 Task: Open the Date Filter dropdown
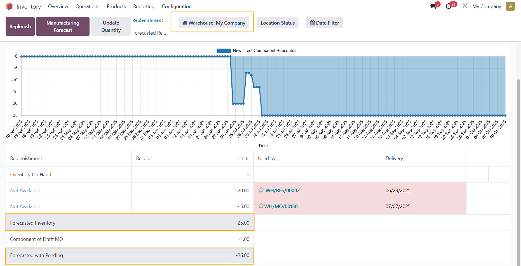point(324,23)
